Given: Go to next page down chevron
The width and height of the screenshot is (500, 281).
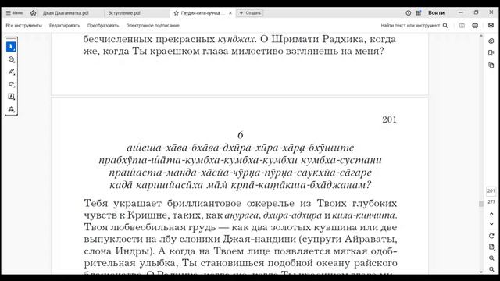Looking at the screenshot, I should pyautogui.click(x=491, y=224).
